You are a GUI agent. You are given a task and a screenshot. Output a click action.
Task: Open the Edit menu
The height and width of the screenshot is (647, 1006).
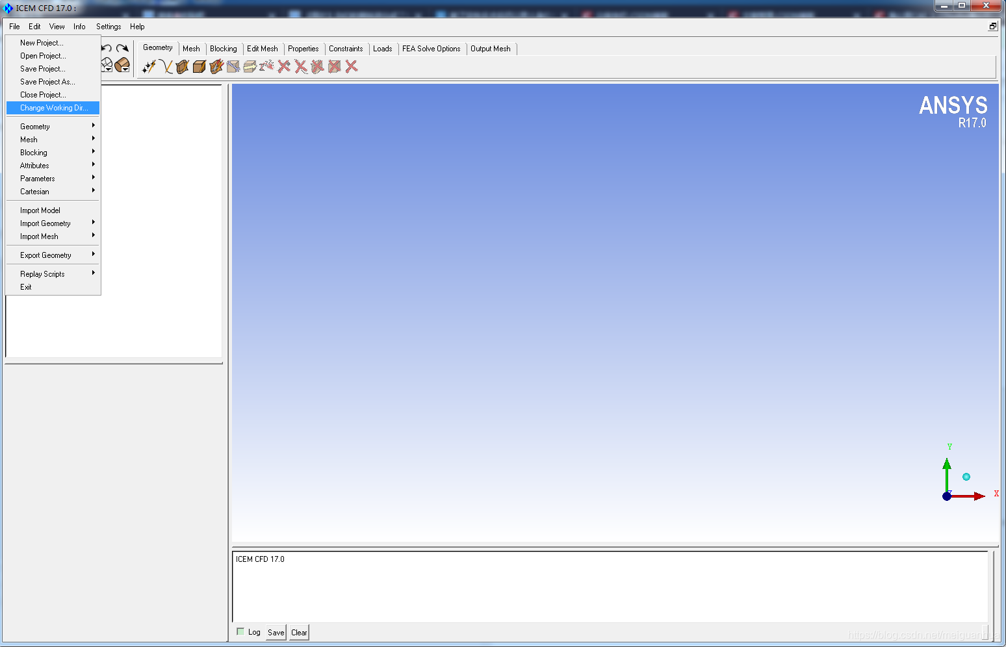(x=34, y=27)
